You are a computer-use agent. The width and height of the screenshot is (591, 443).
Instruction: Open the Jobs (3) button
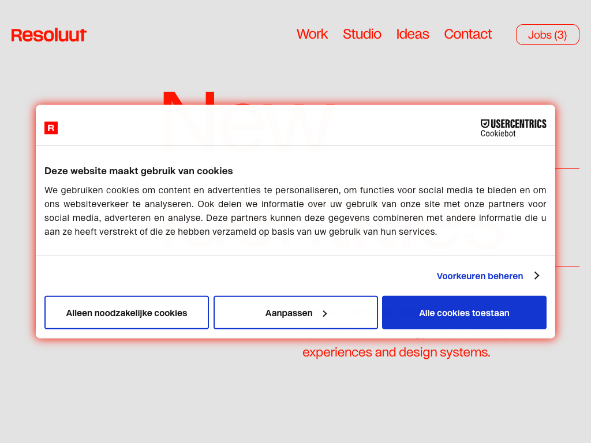[547, 35]
